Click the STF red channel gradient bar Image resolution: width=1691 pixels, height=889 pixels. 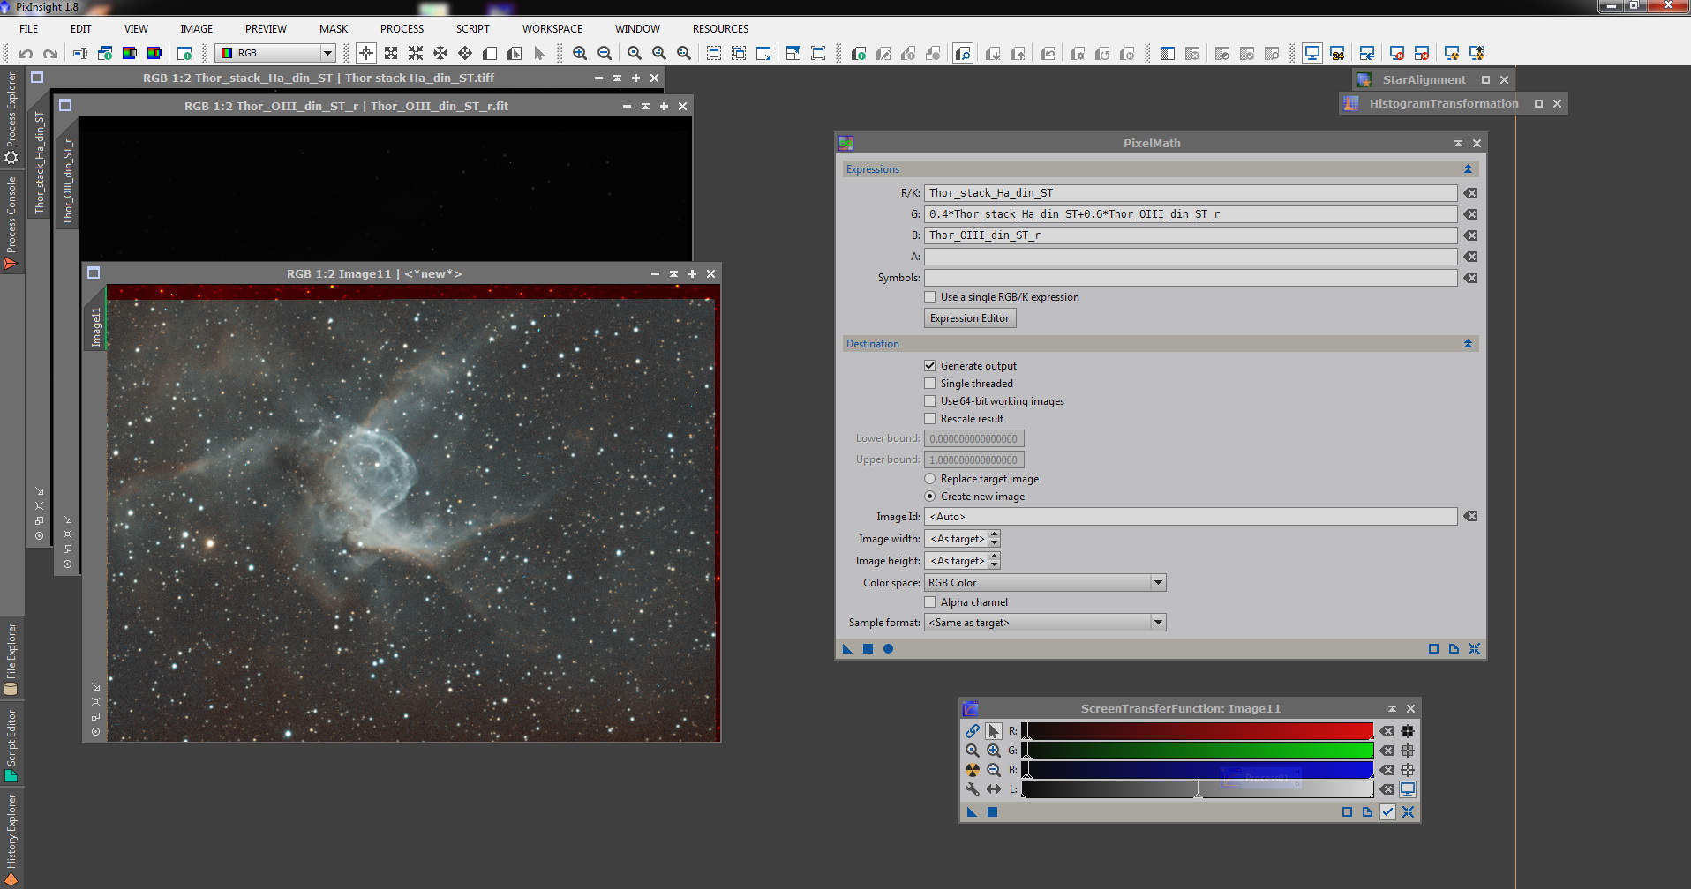point(1198,731)
